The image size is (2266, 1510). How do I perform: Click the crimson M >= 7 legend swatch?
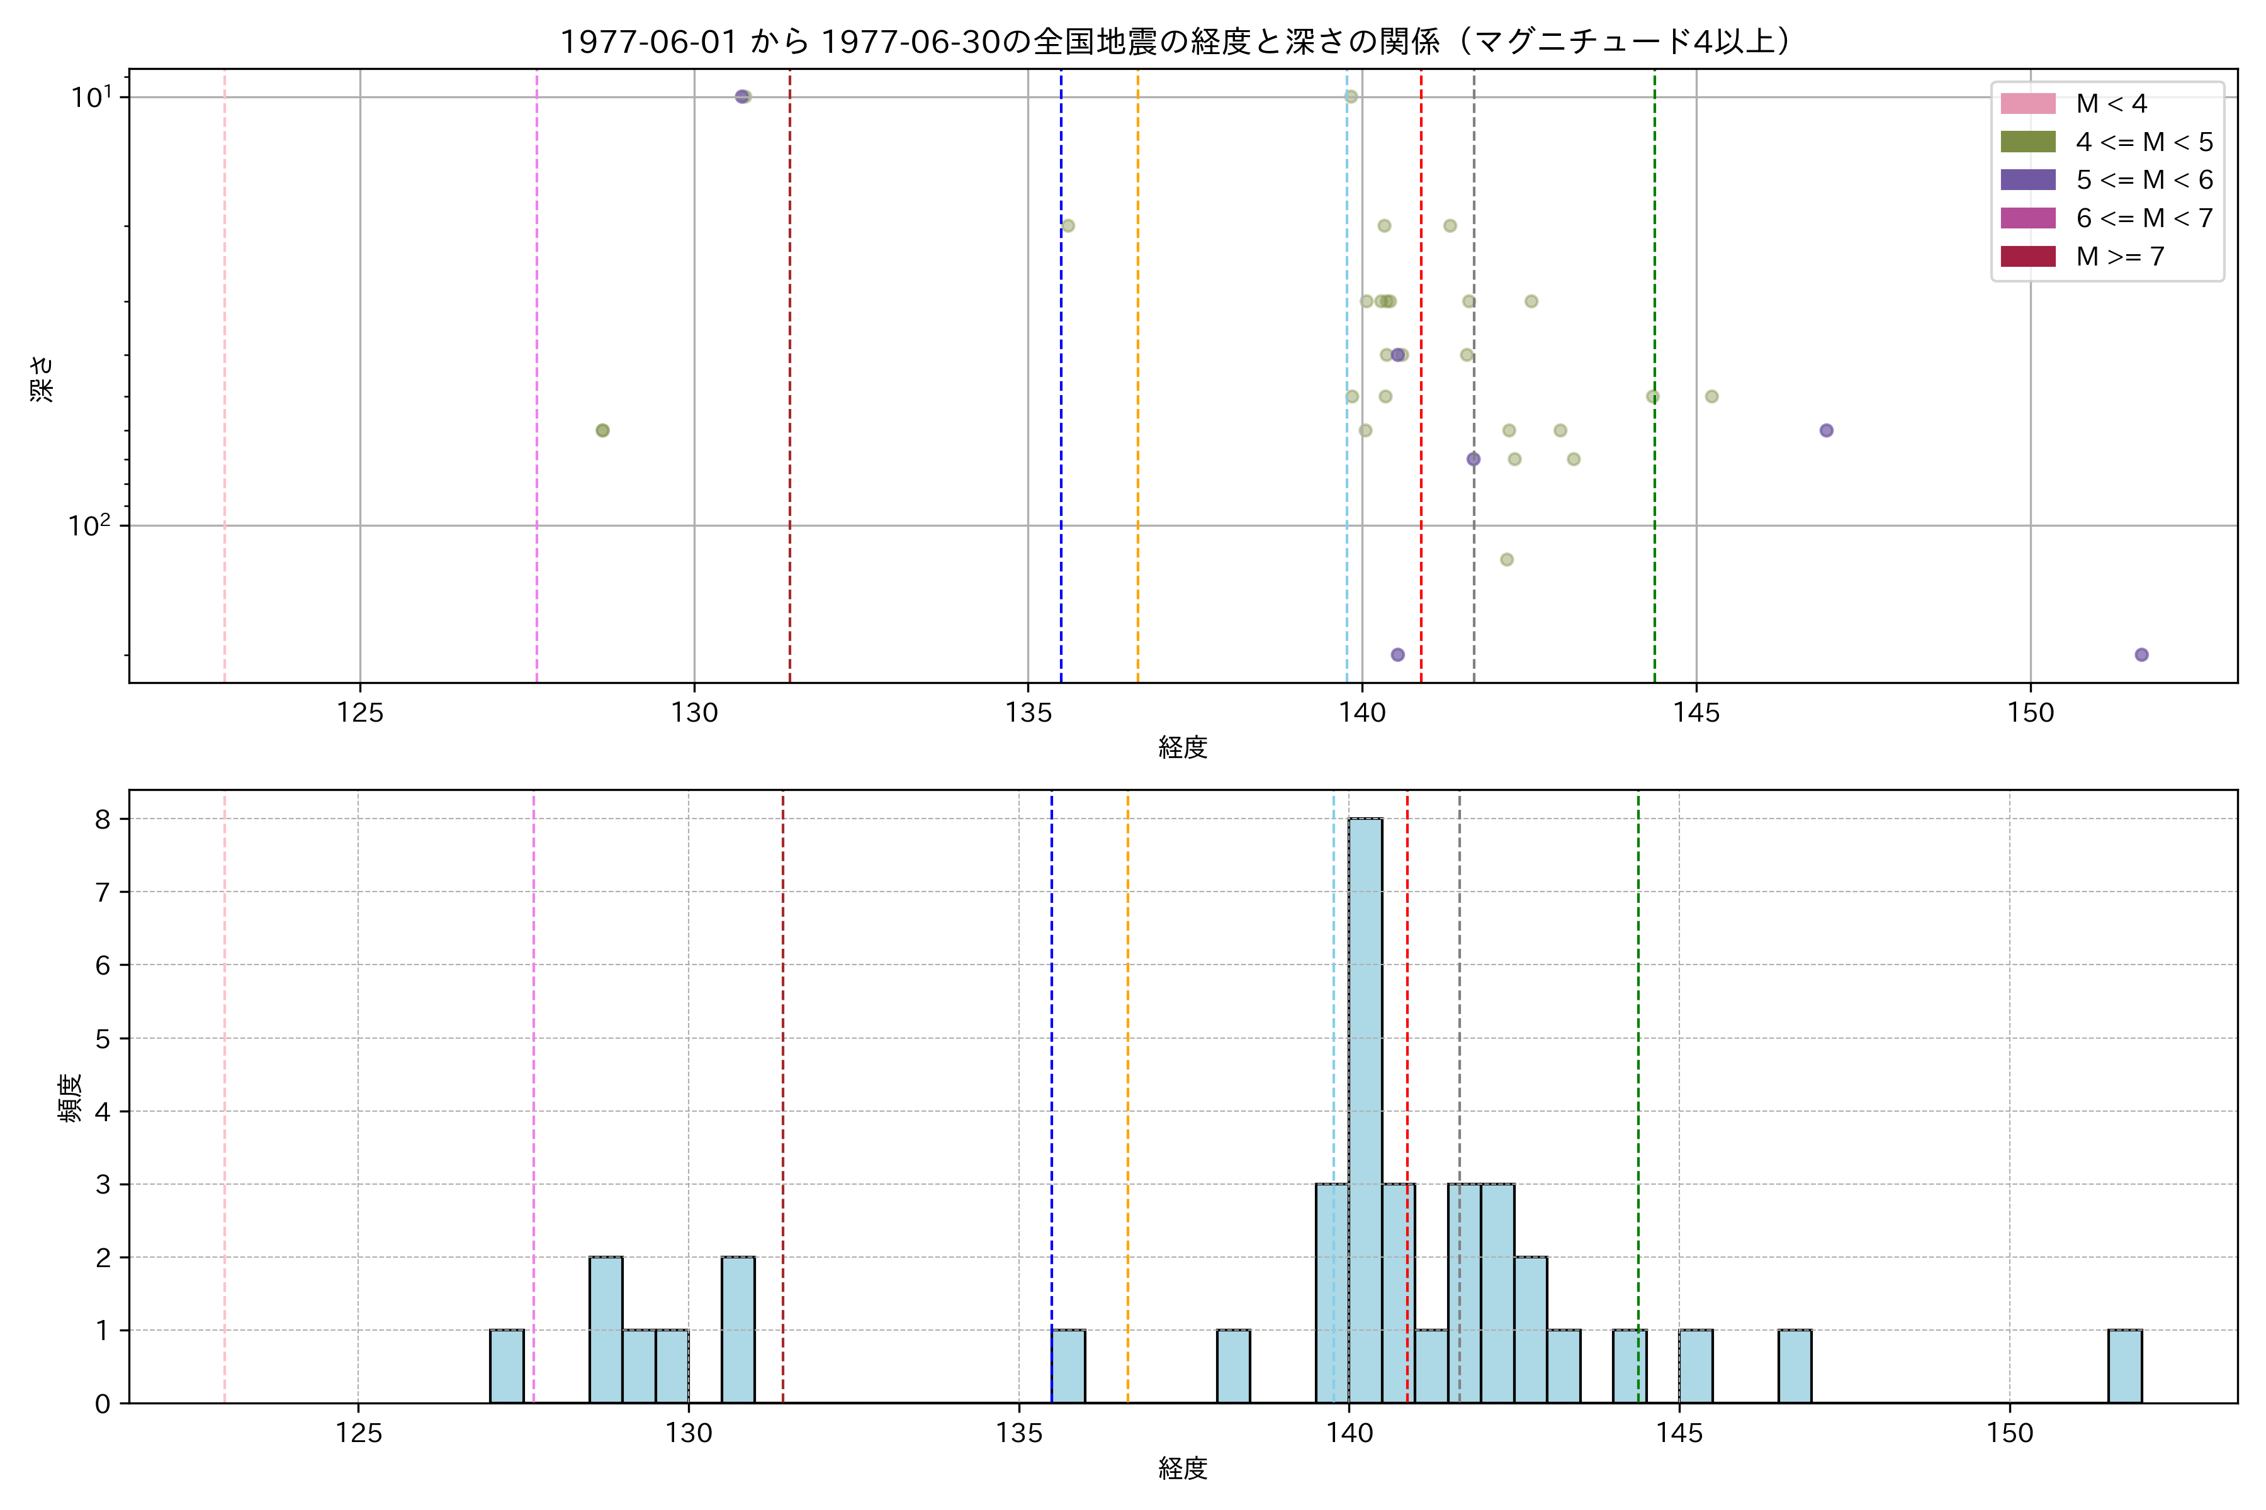(2028, 256)
